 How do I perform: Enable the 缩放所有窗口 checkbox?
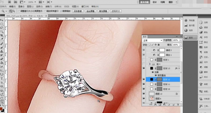[45, 11]
